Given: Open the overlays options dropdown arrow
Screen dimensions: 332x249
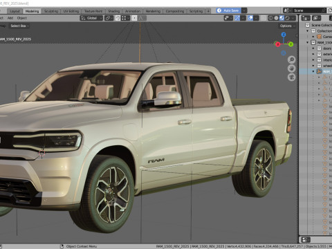Looking at the screenshot, I should click(x=256, y=18).
